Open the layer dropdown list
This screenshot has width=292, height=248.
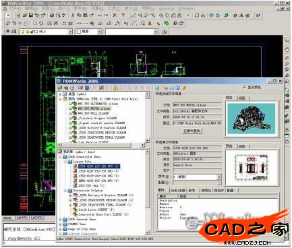(70, 32)
